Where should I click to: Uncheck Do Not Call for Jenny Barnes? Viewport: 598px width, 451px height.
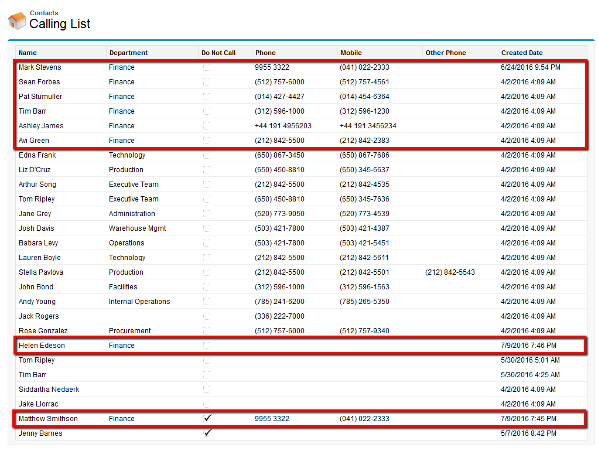(x=207, y=433)
